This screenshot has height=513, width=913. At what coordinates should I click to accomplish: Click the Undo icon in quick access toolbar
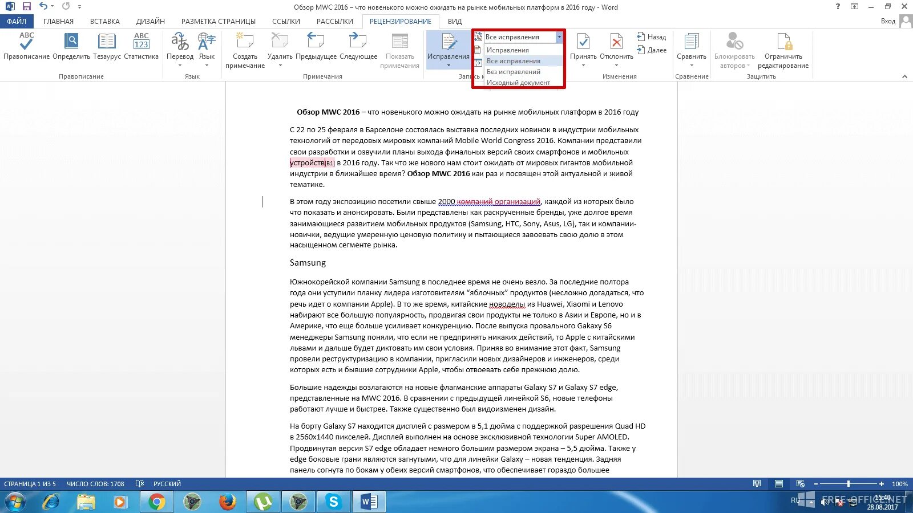[x=43, y=6]
